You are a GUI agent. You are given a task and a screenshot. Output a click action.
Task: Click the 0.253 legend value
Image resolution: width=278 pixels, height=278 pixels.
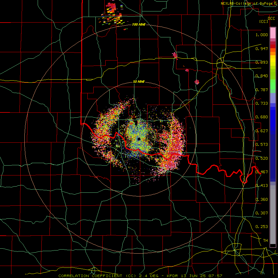[x=262, y=227]
